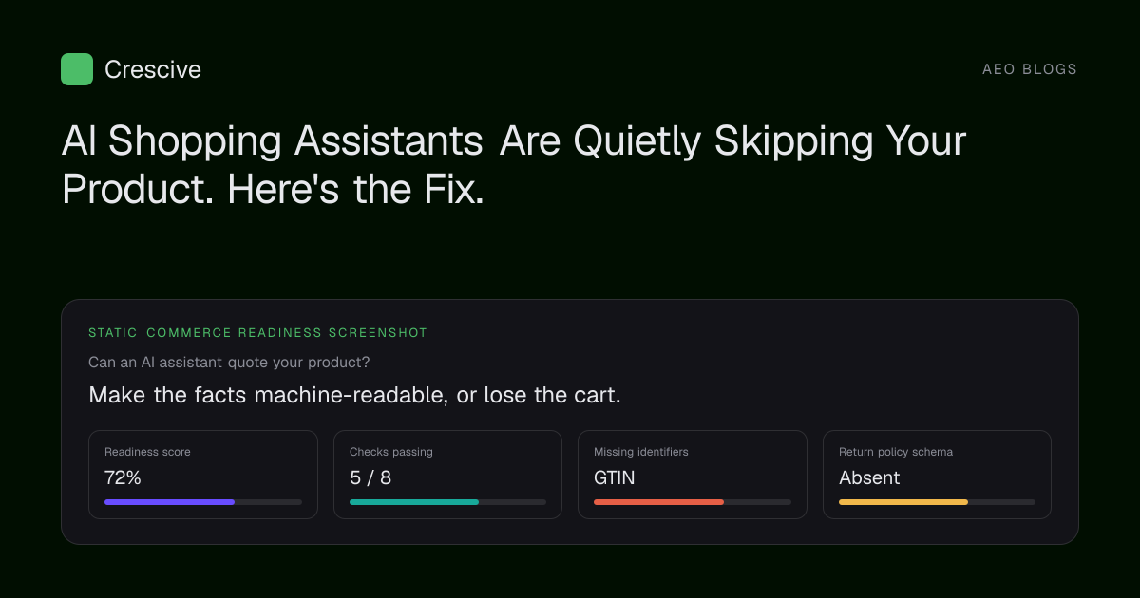Click the Static Commerce Readiness Screenshot label
The height and width of the screenshot is (598, 1140).
[257, 333]
